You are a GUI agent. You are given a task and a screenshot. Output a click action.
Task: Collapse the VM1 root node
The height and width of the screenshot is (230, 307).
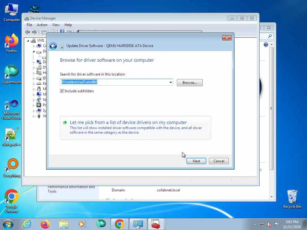[28, 41]
